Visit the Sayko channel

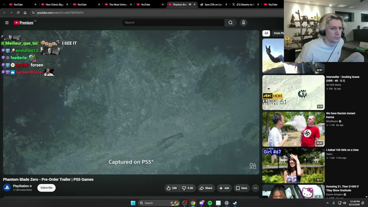329,154
